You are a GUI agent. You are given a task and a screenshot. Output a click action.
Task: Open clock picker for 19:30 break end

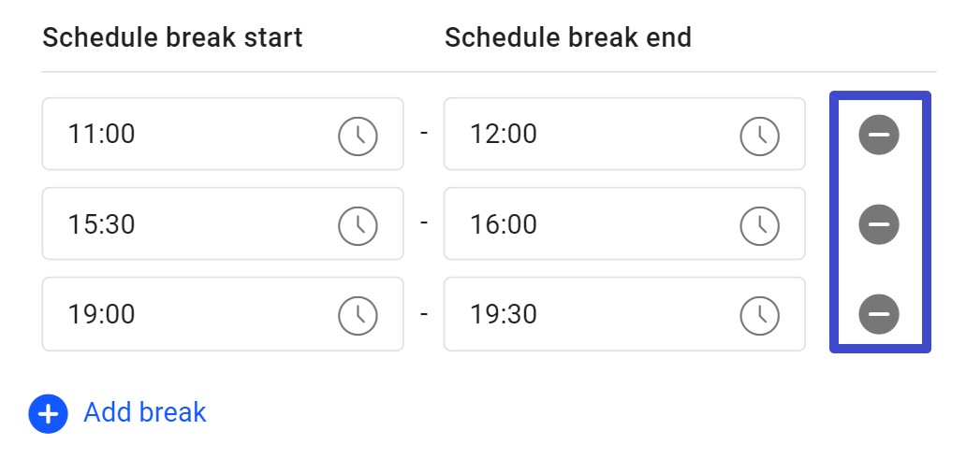(x=760, y=316)
